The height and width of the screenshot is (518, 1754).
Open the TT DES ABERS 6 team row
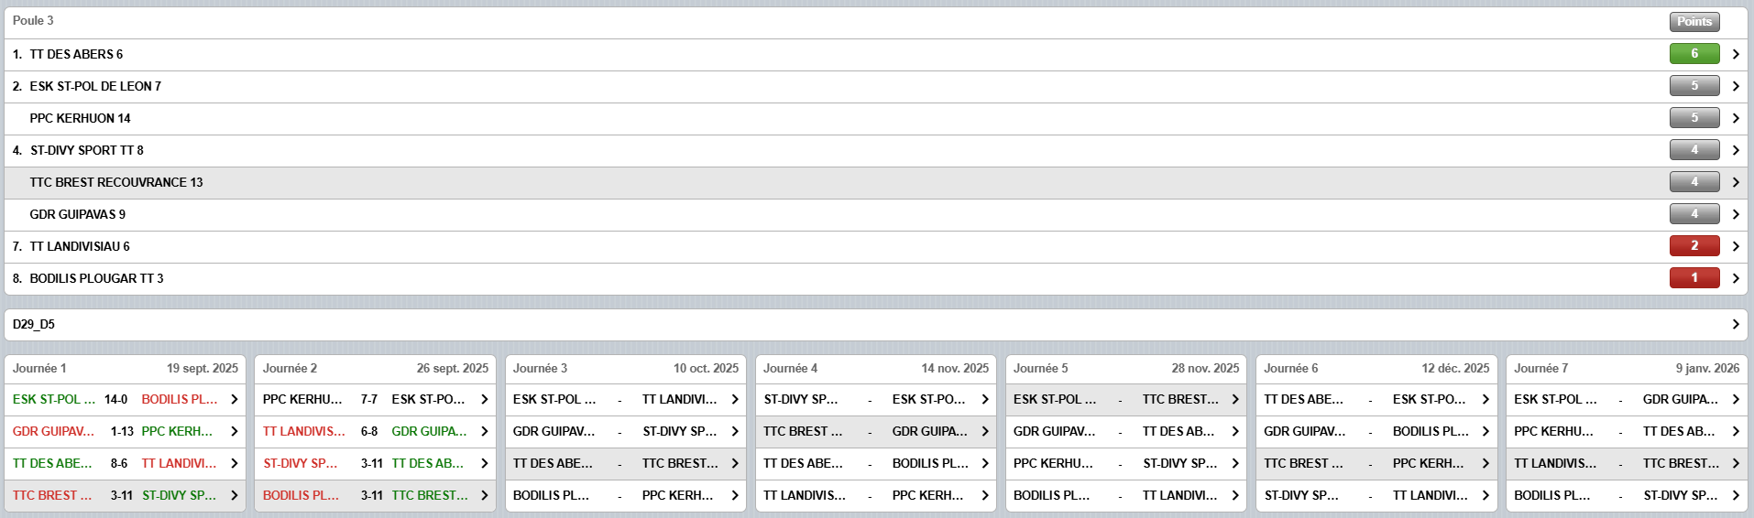pyautogui.click(x=76, y=54)
